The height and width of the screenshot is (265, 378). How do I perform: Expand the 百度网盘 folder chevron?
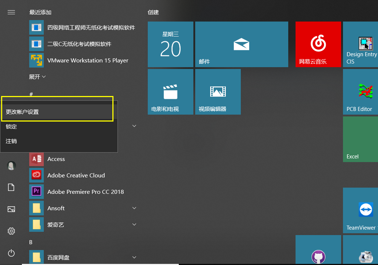(134, 257)
